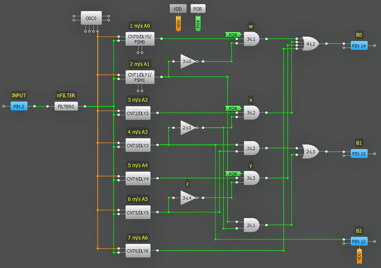Click the CNT1/DLY1/FSM1 counter block
The width and height of the screenshot is (381, 268).
tap(139, 77)
